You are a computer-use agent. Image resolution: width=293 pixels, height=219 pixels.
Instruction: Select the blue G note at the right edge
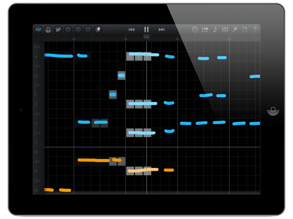255,76
